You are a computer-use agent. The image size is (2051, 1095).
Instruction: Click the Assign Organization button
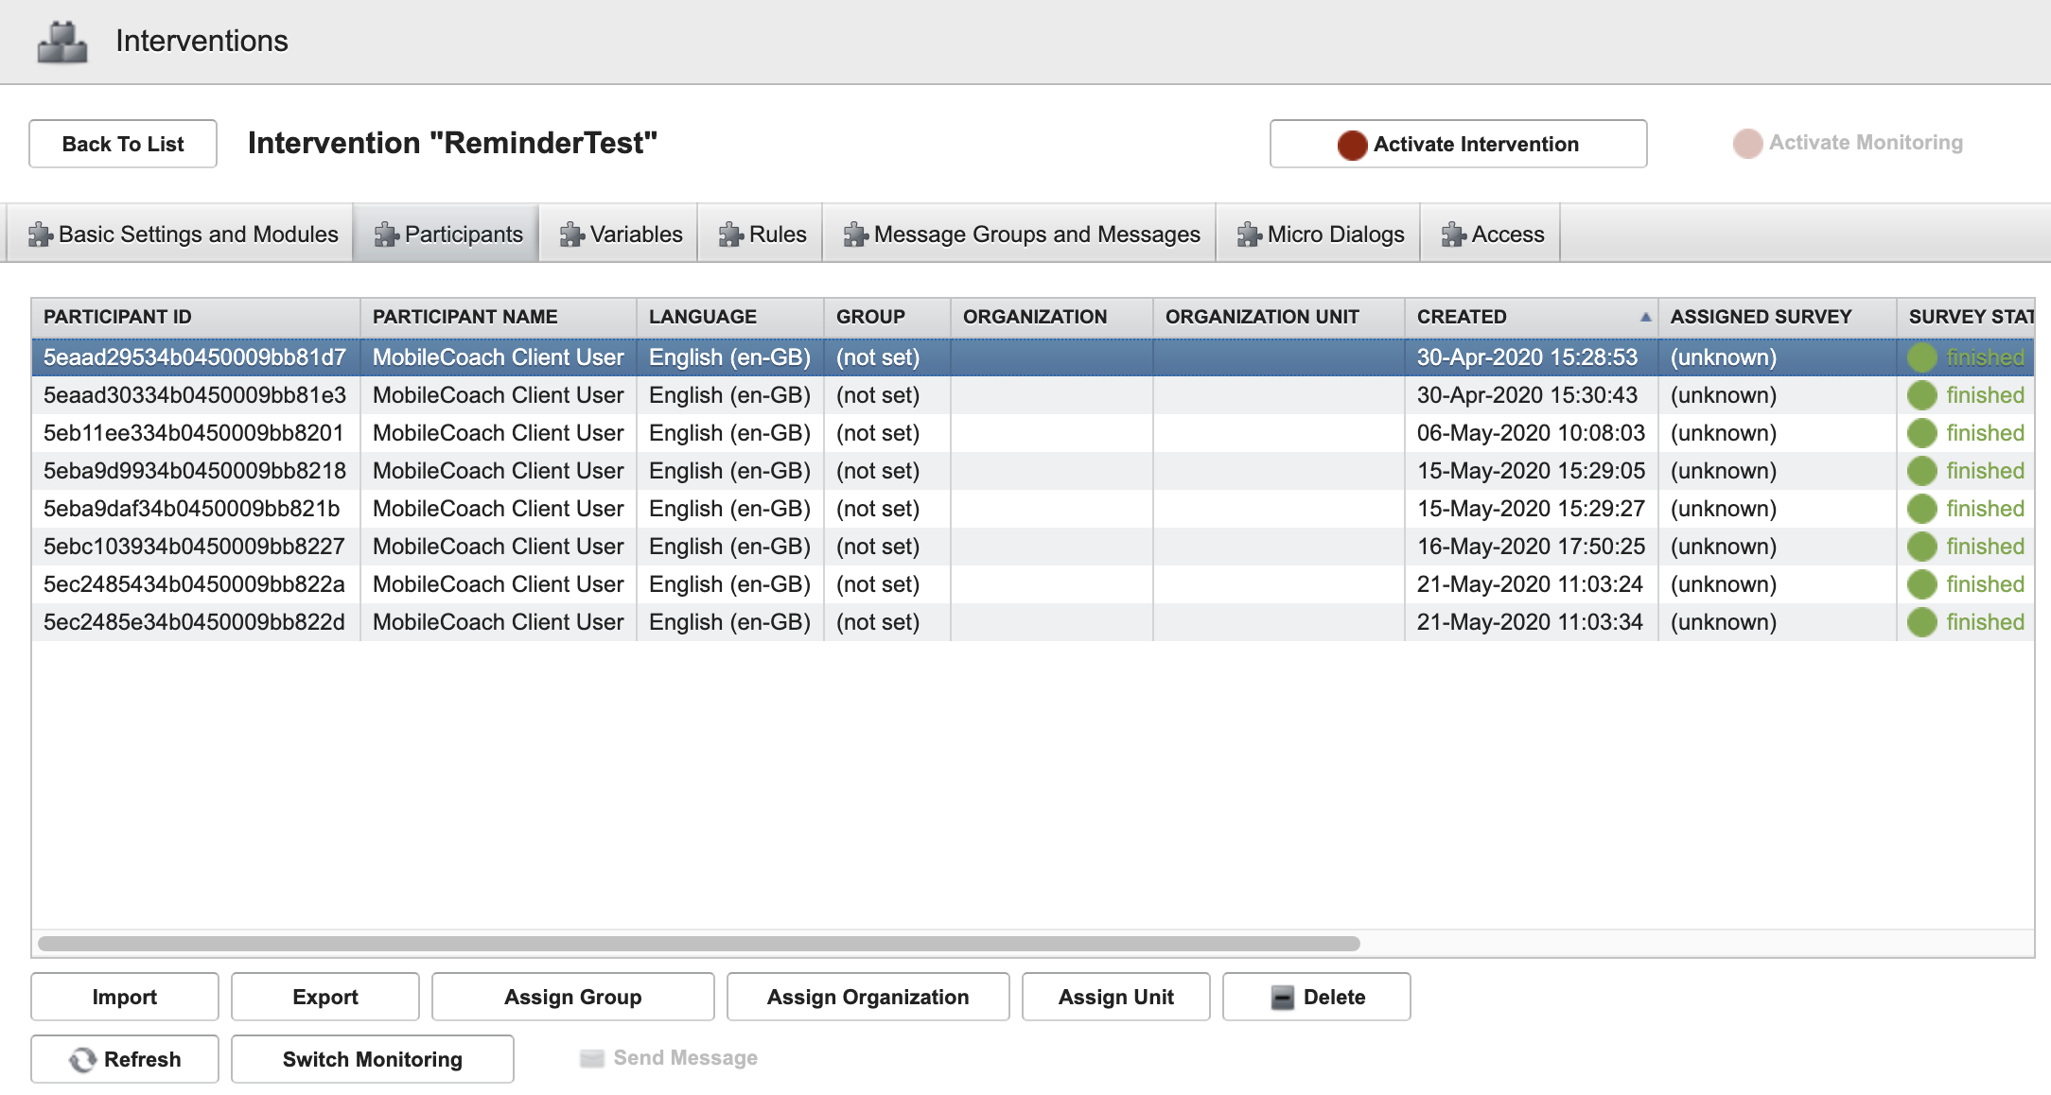[868, 997]
